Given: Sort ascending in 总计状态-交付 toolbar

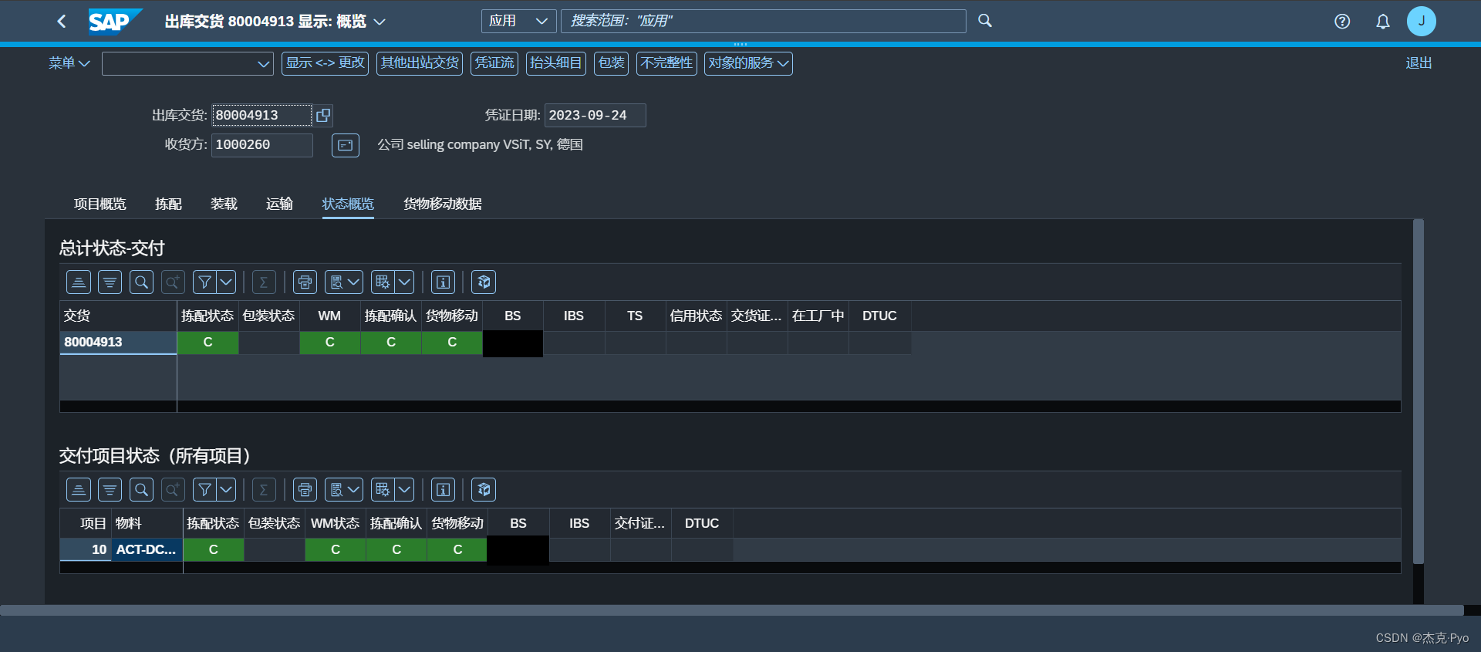Looking at the screenshot, I should pos(79,282).
